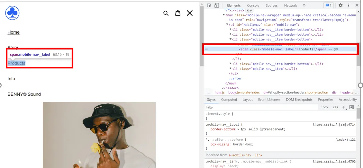The image size is (363, 168).
Task: Click the element.style rule block
Action: pyautogui.click(x=281, y=116)
